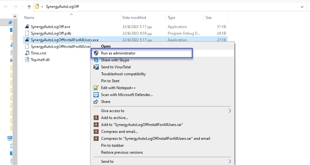
Task: Click file name Time.xml
Action: click(38, 53)
